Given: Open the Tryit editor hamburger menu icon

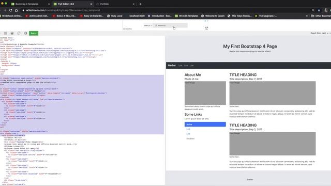Looking at the screenshot, I should coord(6,33).
